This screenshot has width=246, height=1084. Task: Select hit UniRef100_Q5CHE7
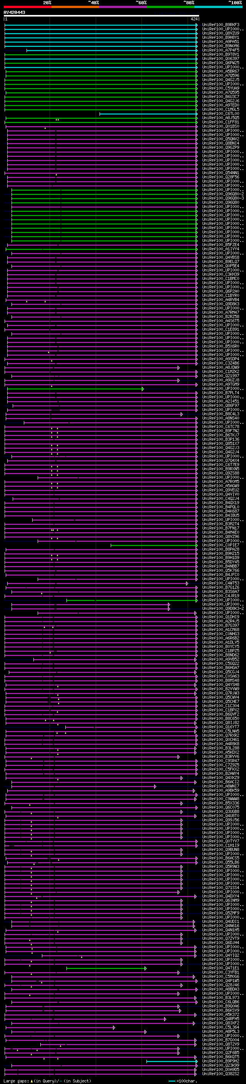click(x=220, y=701)
